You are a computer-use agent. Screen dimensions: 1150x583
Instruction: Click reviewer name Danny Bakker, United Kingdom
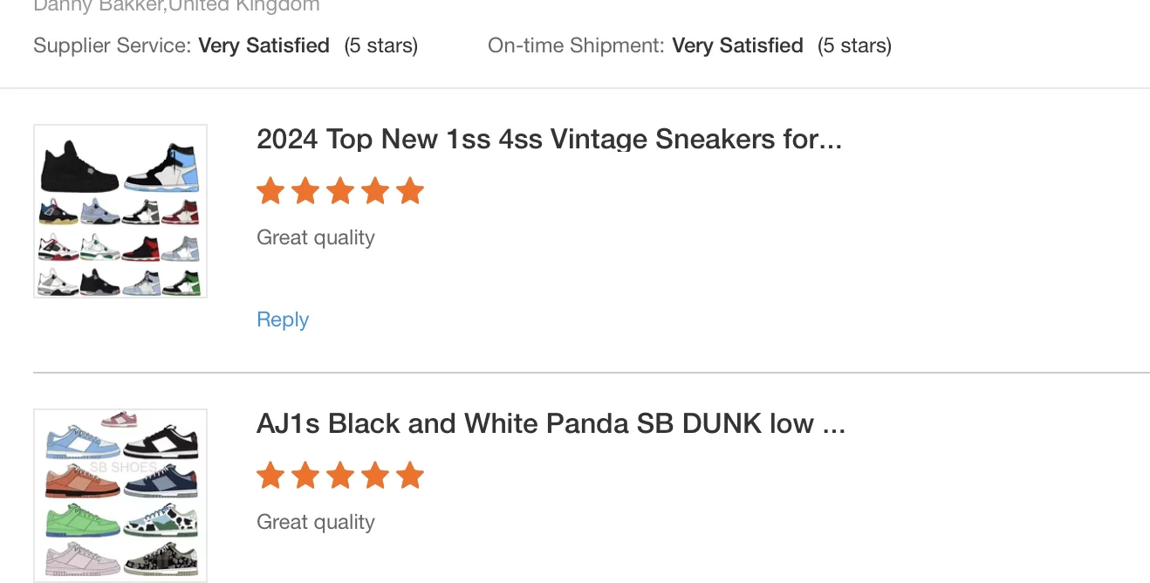(x=176, y=6)
